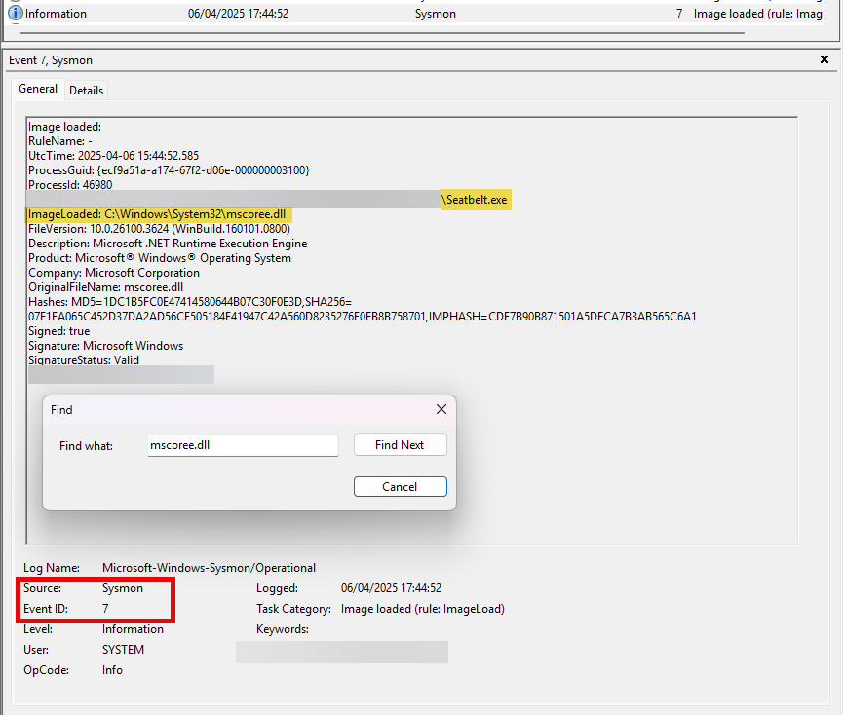Image resolution: width=844 pixels, height=715 pixels.
Task: Click the Task Category value Image loaded
Action: point(422,609)
